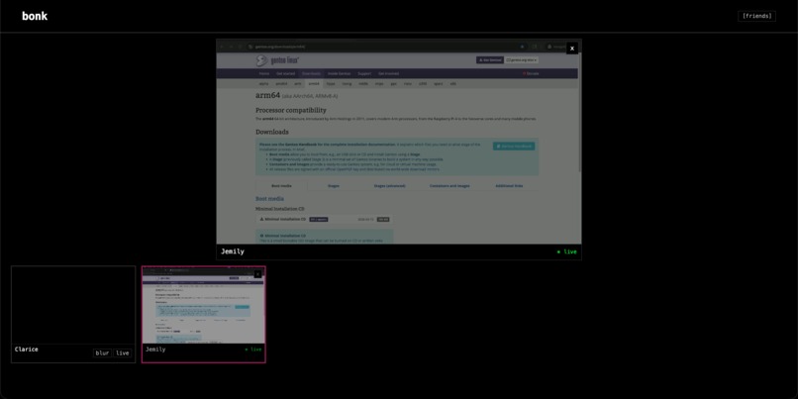
Task: Click the arm64 heading in enlarged stream
Action: pyautogui.click(x=267, y=95)
